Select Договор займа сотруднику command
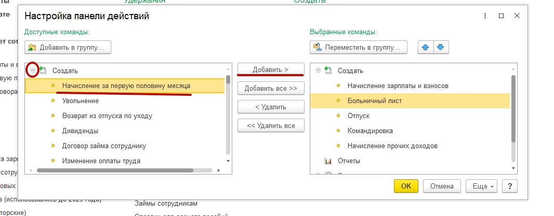Image resolution: width=554 pixels, height=216 pixels. click(x=104, y=146)
